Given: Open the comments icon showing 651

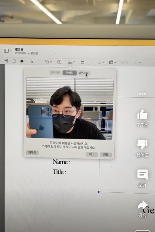Looking at the screenshot, I should (142, 175).
